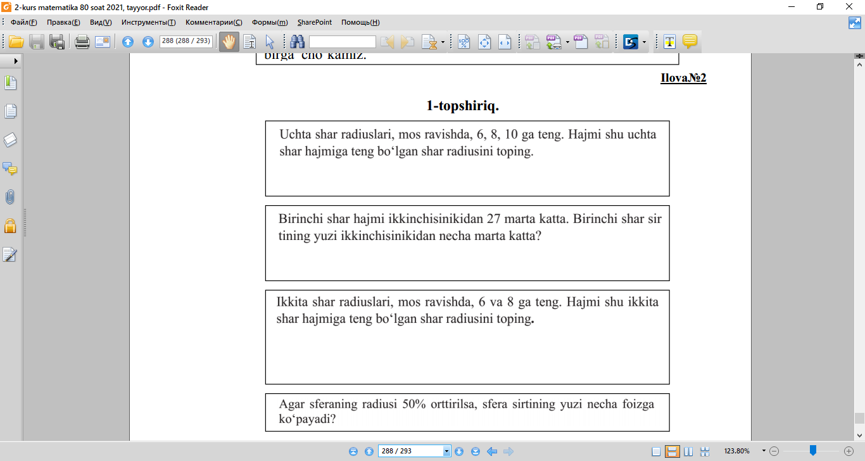Open the Signatures side panel
The height and width of the screenshot is (461, 865).
click(x=10, y=255)
